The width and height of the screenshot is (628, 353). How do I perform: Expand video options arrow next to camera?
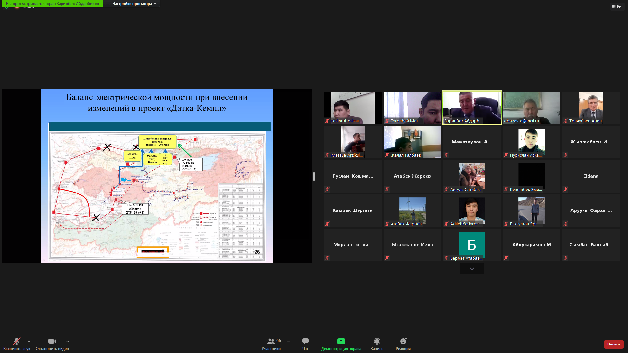click(68, 341)
